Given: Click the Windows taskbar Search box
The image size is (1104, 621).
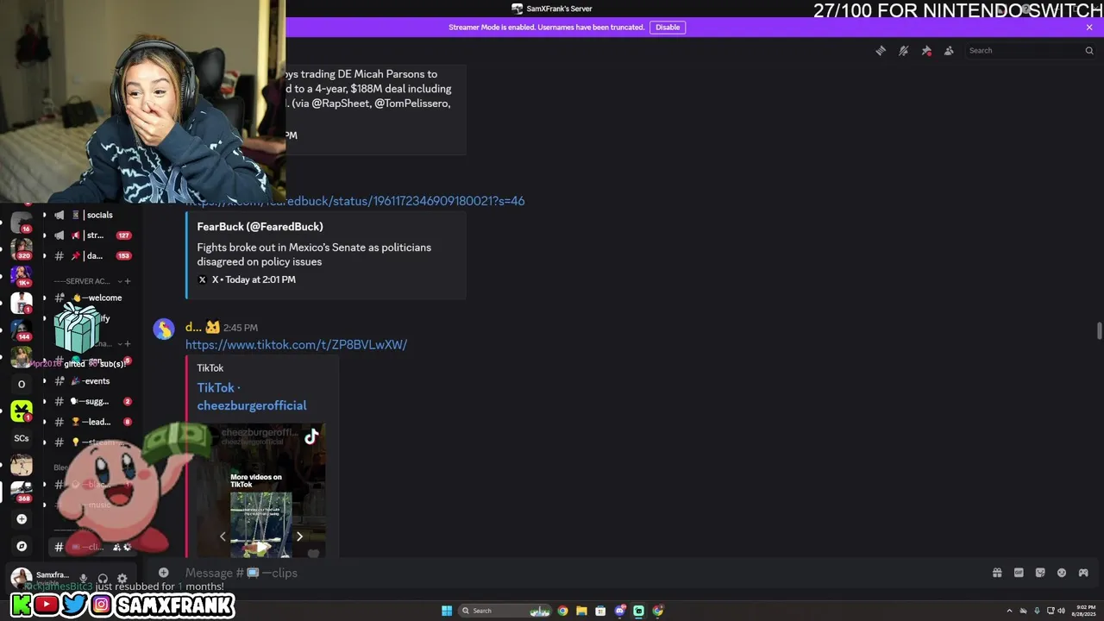Looking at the screenshot, I should tap(506, 611).
